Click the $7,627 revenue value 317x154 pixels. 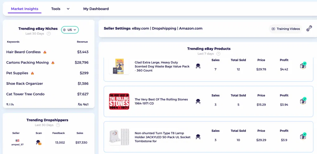point(83,94)
